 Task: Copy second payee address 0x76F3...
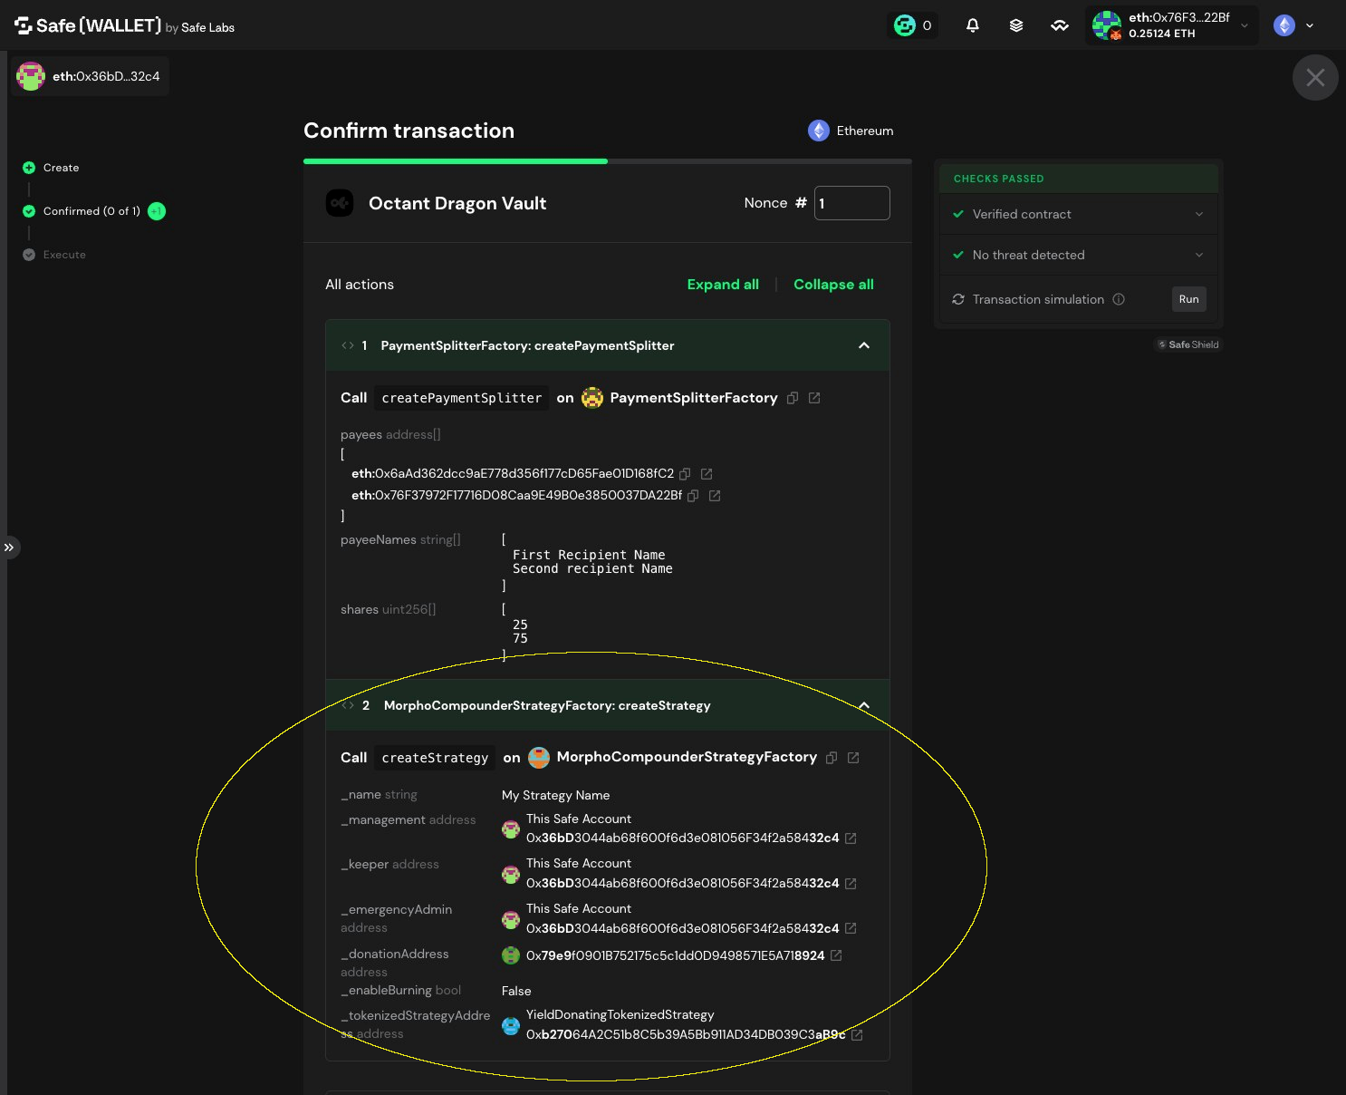click(x=693, y=496)
